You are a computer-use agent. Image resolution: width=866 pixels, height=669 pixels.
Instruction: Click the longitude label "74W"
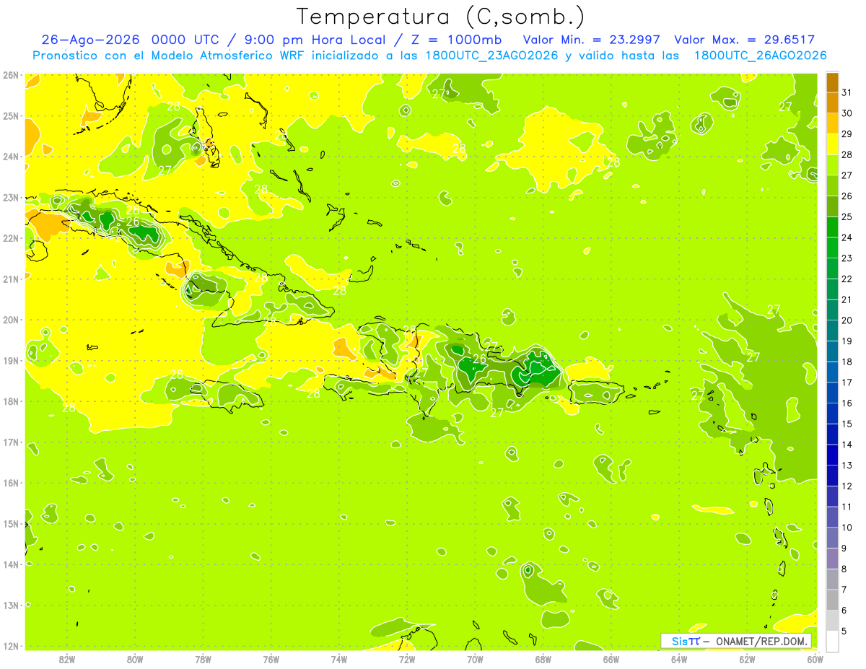pos(339,659)
